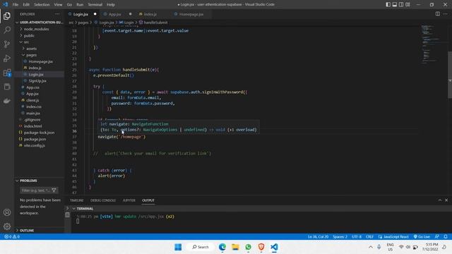The image size is (452, 254).
Task: Click the editor vertical scrollbar
Action: point(450,75)
